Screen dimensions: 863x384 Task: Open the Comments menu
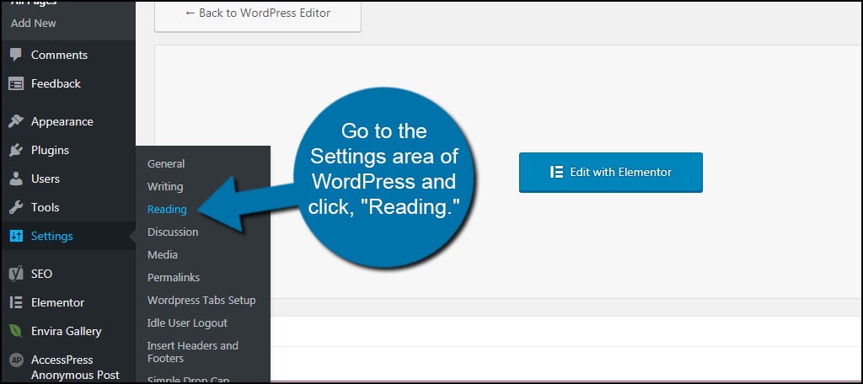67,55
